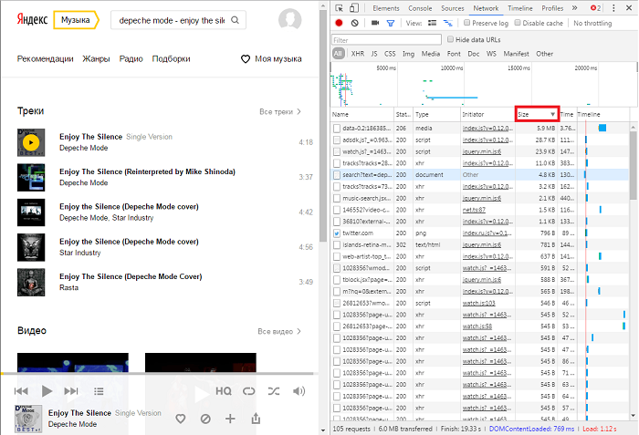
Task: Check the Disable cache option
Action: (517, 23)
